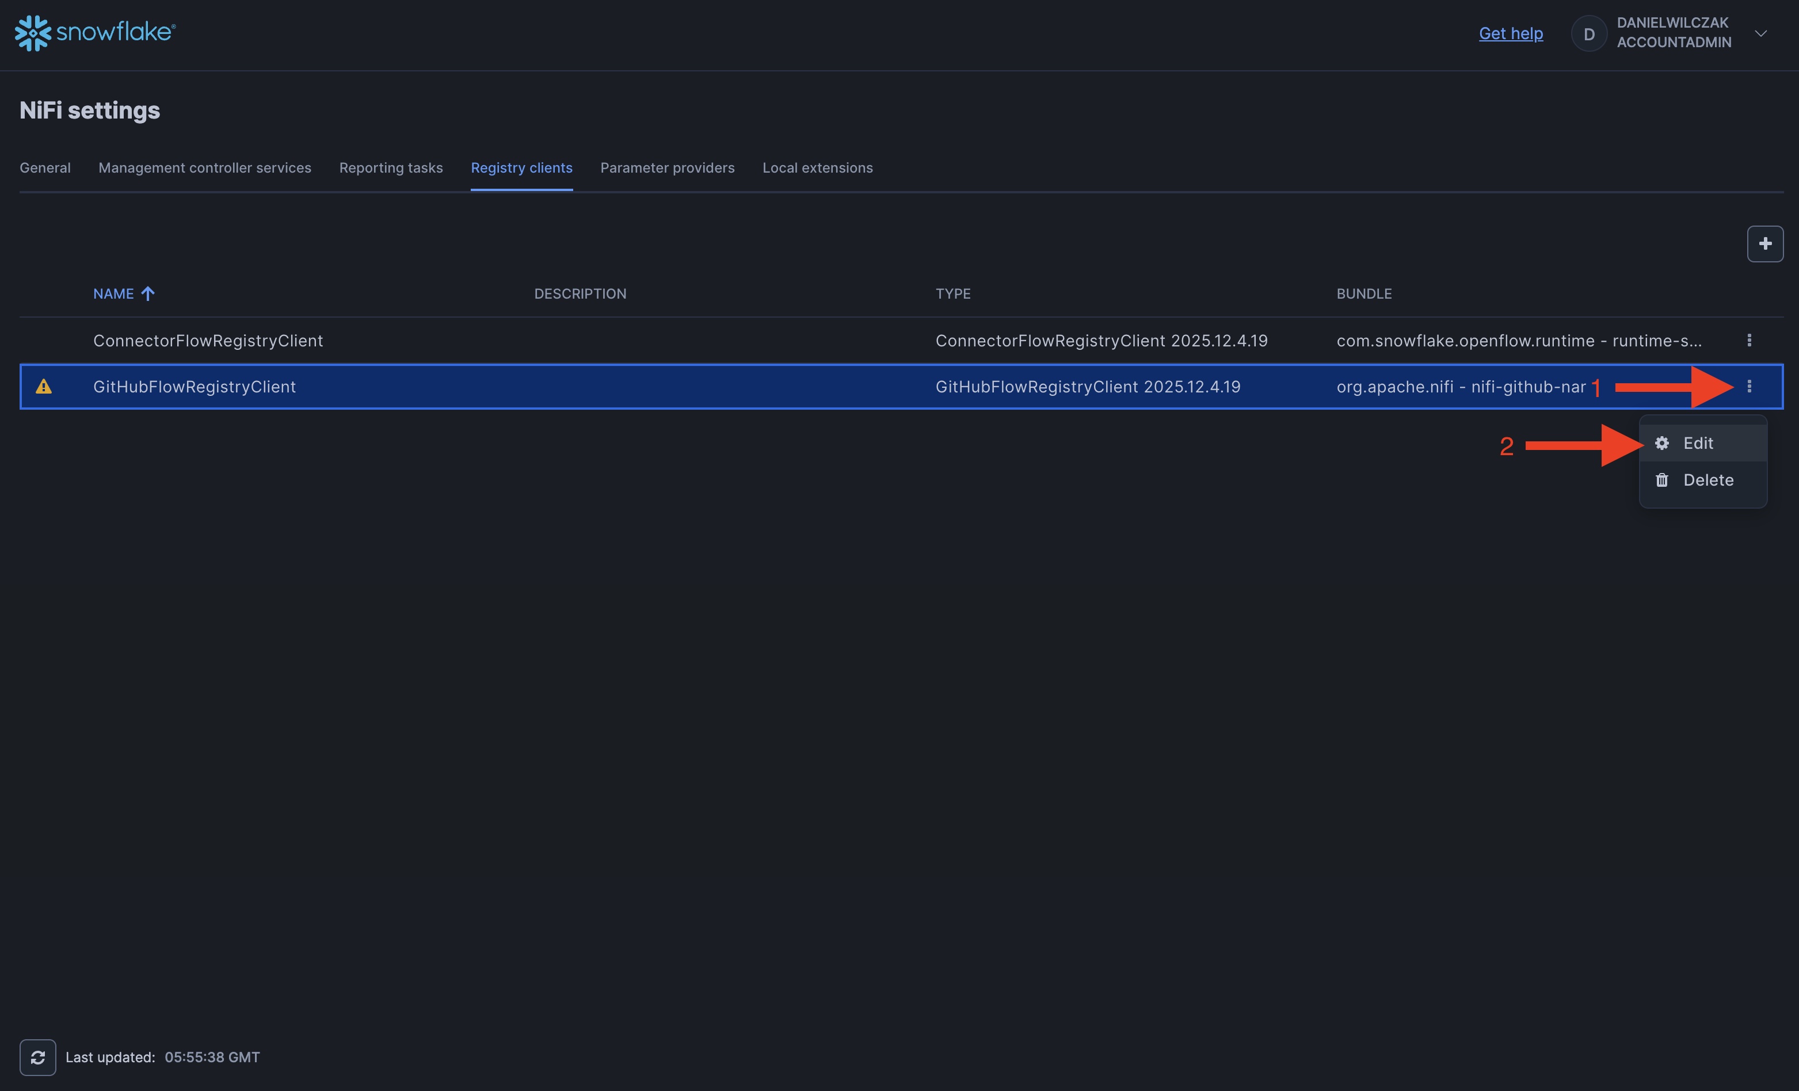1799x1091 pixels.
Task: Open the Management controller services tab
Action: (x=204, y=168)
